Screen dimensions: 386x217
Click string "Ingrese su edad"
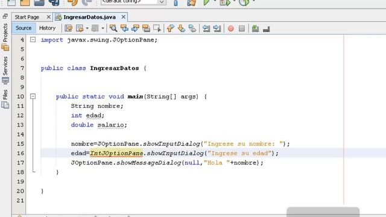[239, 153]
